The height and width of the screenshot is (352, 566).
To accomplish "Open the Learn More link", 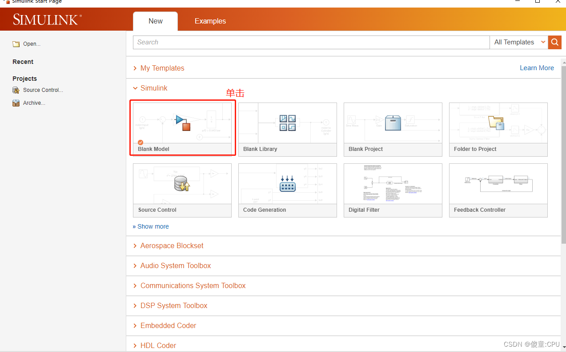I will 537,68.
